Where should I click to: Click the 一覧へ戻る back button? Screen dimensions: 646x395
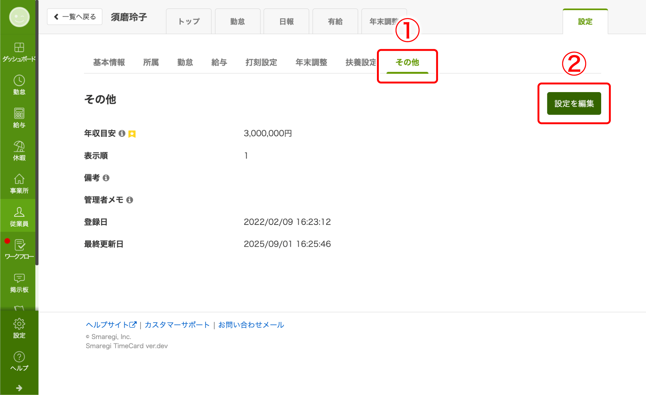tap(75, 17)
